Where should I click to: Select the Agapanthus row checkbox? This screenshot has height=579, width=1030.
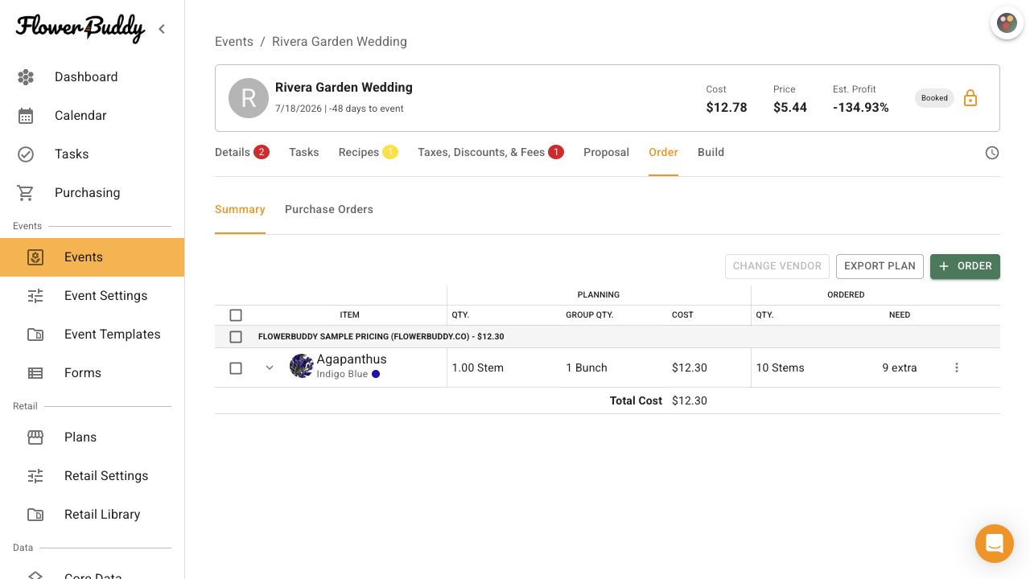(x=236, y=368)
